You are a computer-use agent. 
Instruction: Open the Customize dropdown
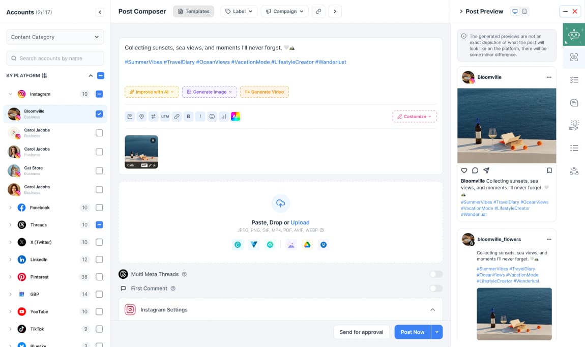(414, 117)
